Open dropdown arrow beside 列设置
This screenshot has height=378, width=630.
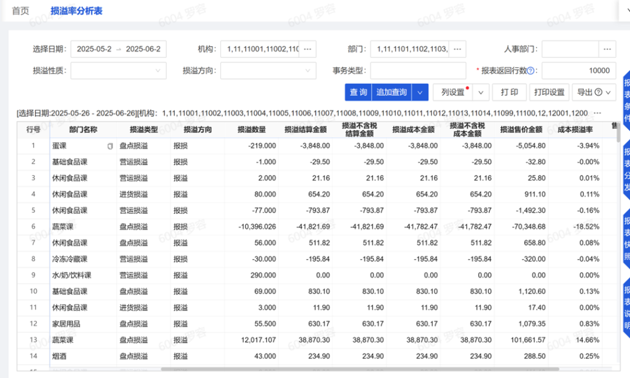point(481,92)
